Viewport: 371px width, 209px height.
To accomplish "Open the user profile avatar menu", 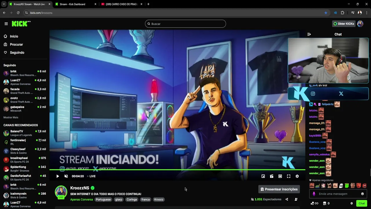I will (360, 24).
